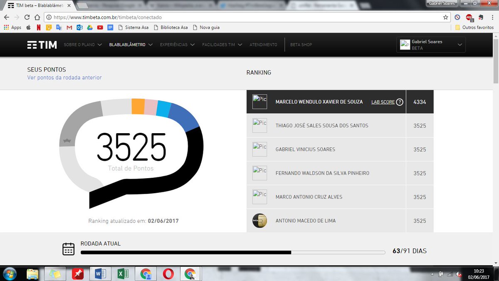Select Thiago José Sales Sousa dos Santos
499x281 pixels.
click(x=340, y=126)
